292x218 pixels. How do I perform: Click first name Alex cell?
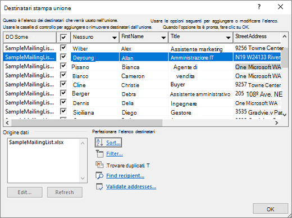click(144, 48)
